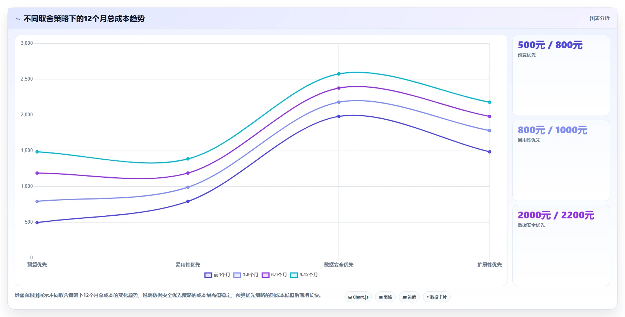This screenshot has width=625, height=317.
Task: Click the 图表分析 label in header
Action: [599, 18]
